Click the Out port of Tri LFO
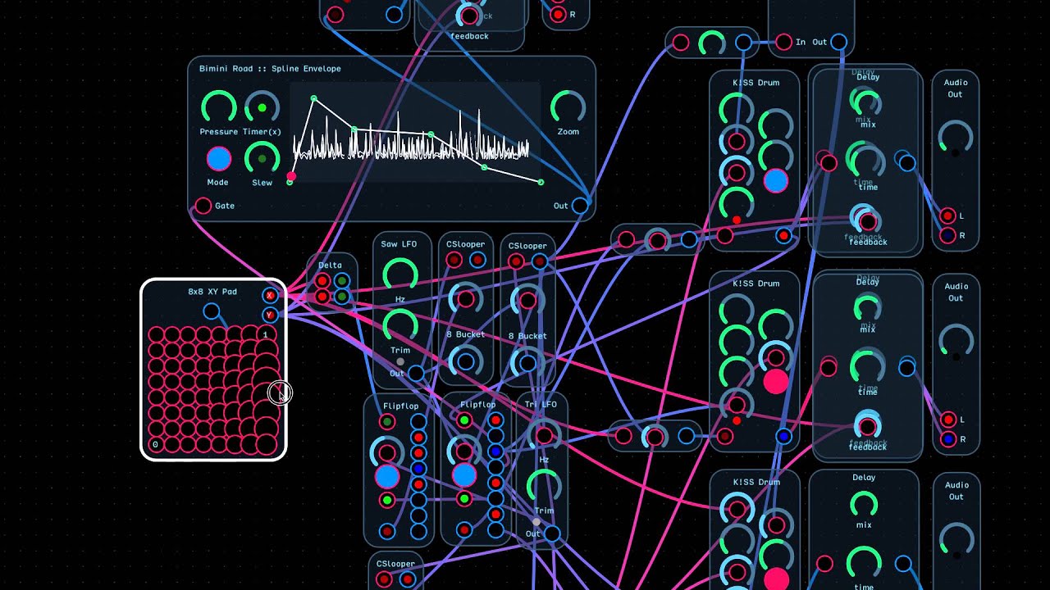The height and width of the screenshot is (590, 1050). pos(553,534)
